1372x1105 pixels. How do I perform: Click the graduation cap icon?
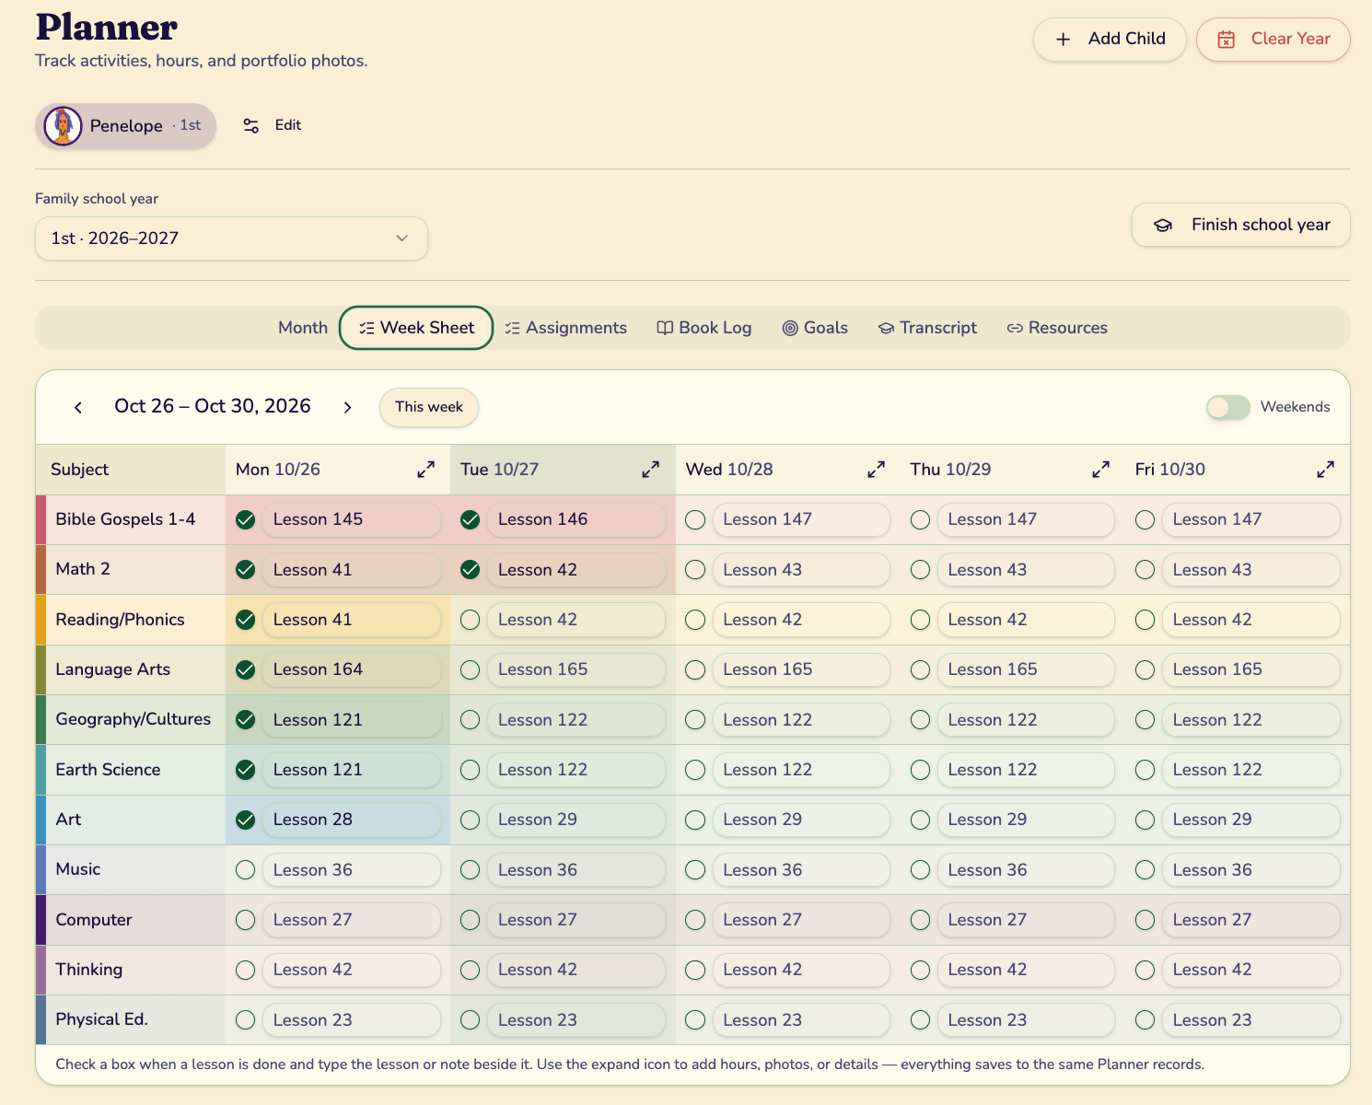click(1163, 225)
